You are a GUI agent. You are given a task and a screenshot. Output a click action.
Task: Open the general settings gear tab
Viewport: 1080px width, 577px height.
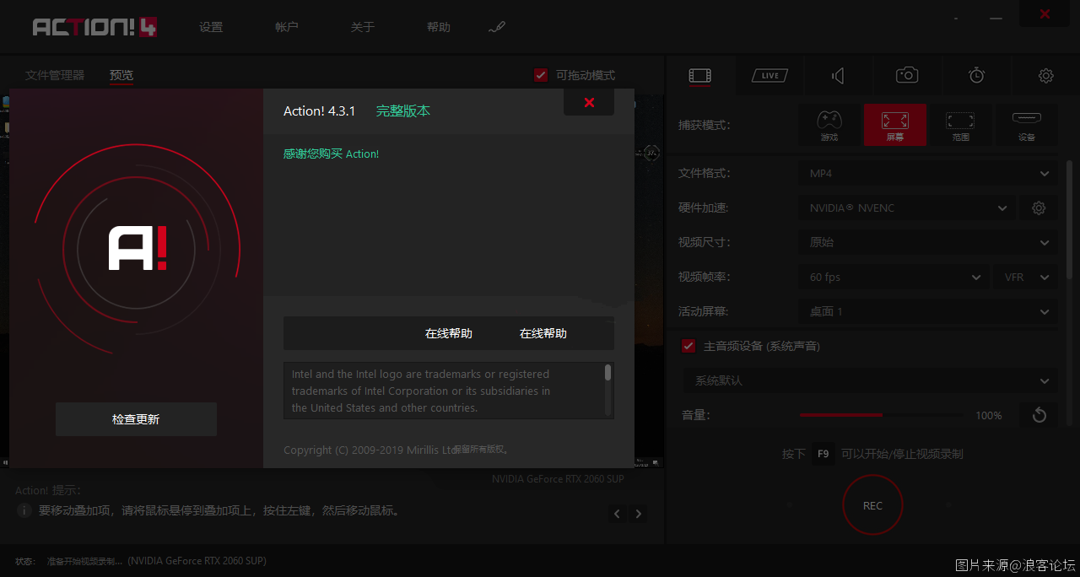coord(1045,76)
